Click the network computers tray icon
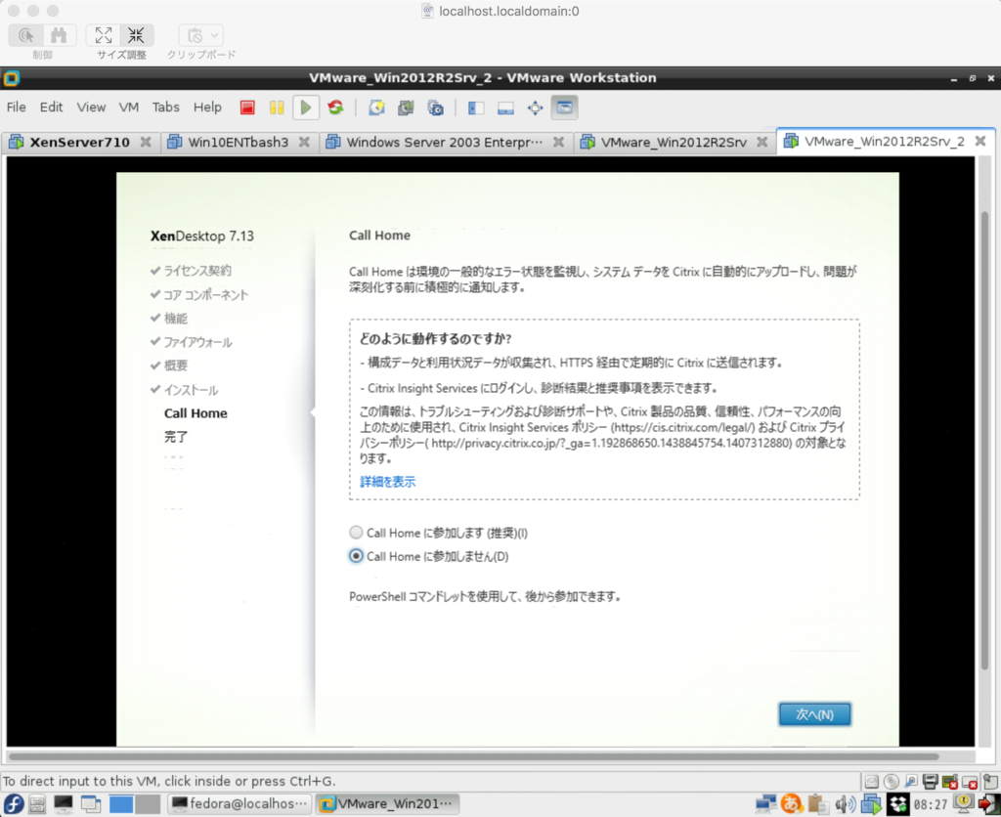This screenshot has height=817, width=1001. tap(765, 804)
